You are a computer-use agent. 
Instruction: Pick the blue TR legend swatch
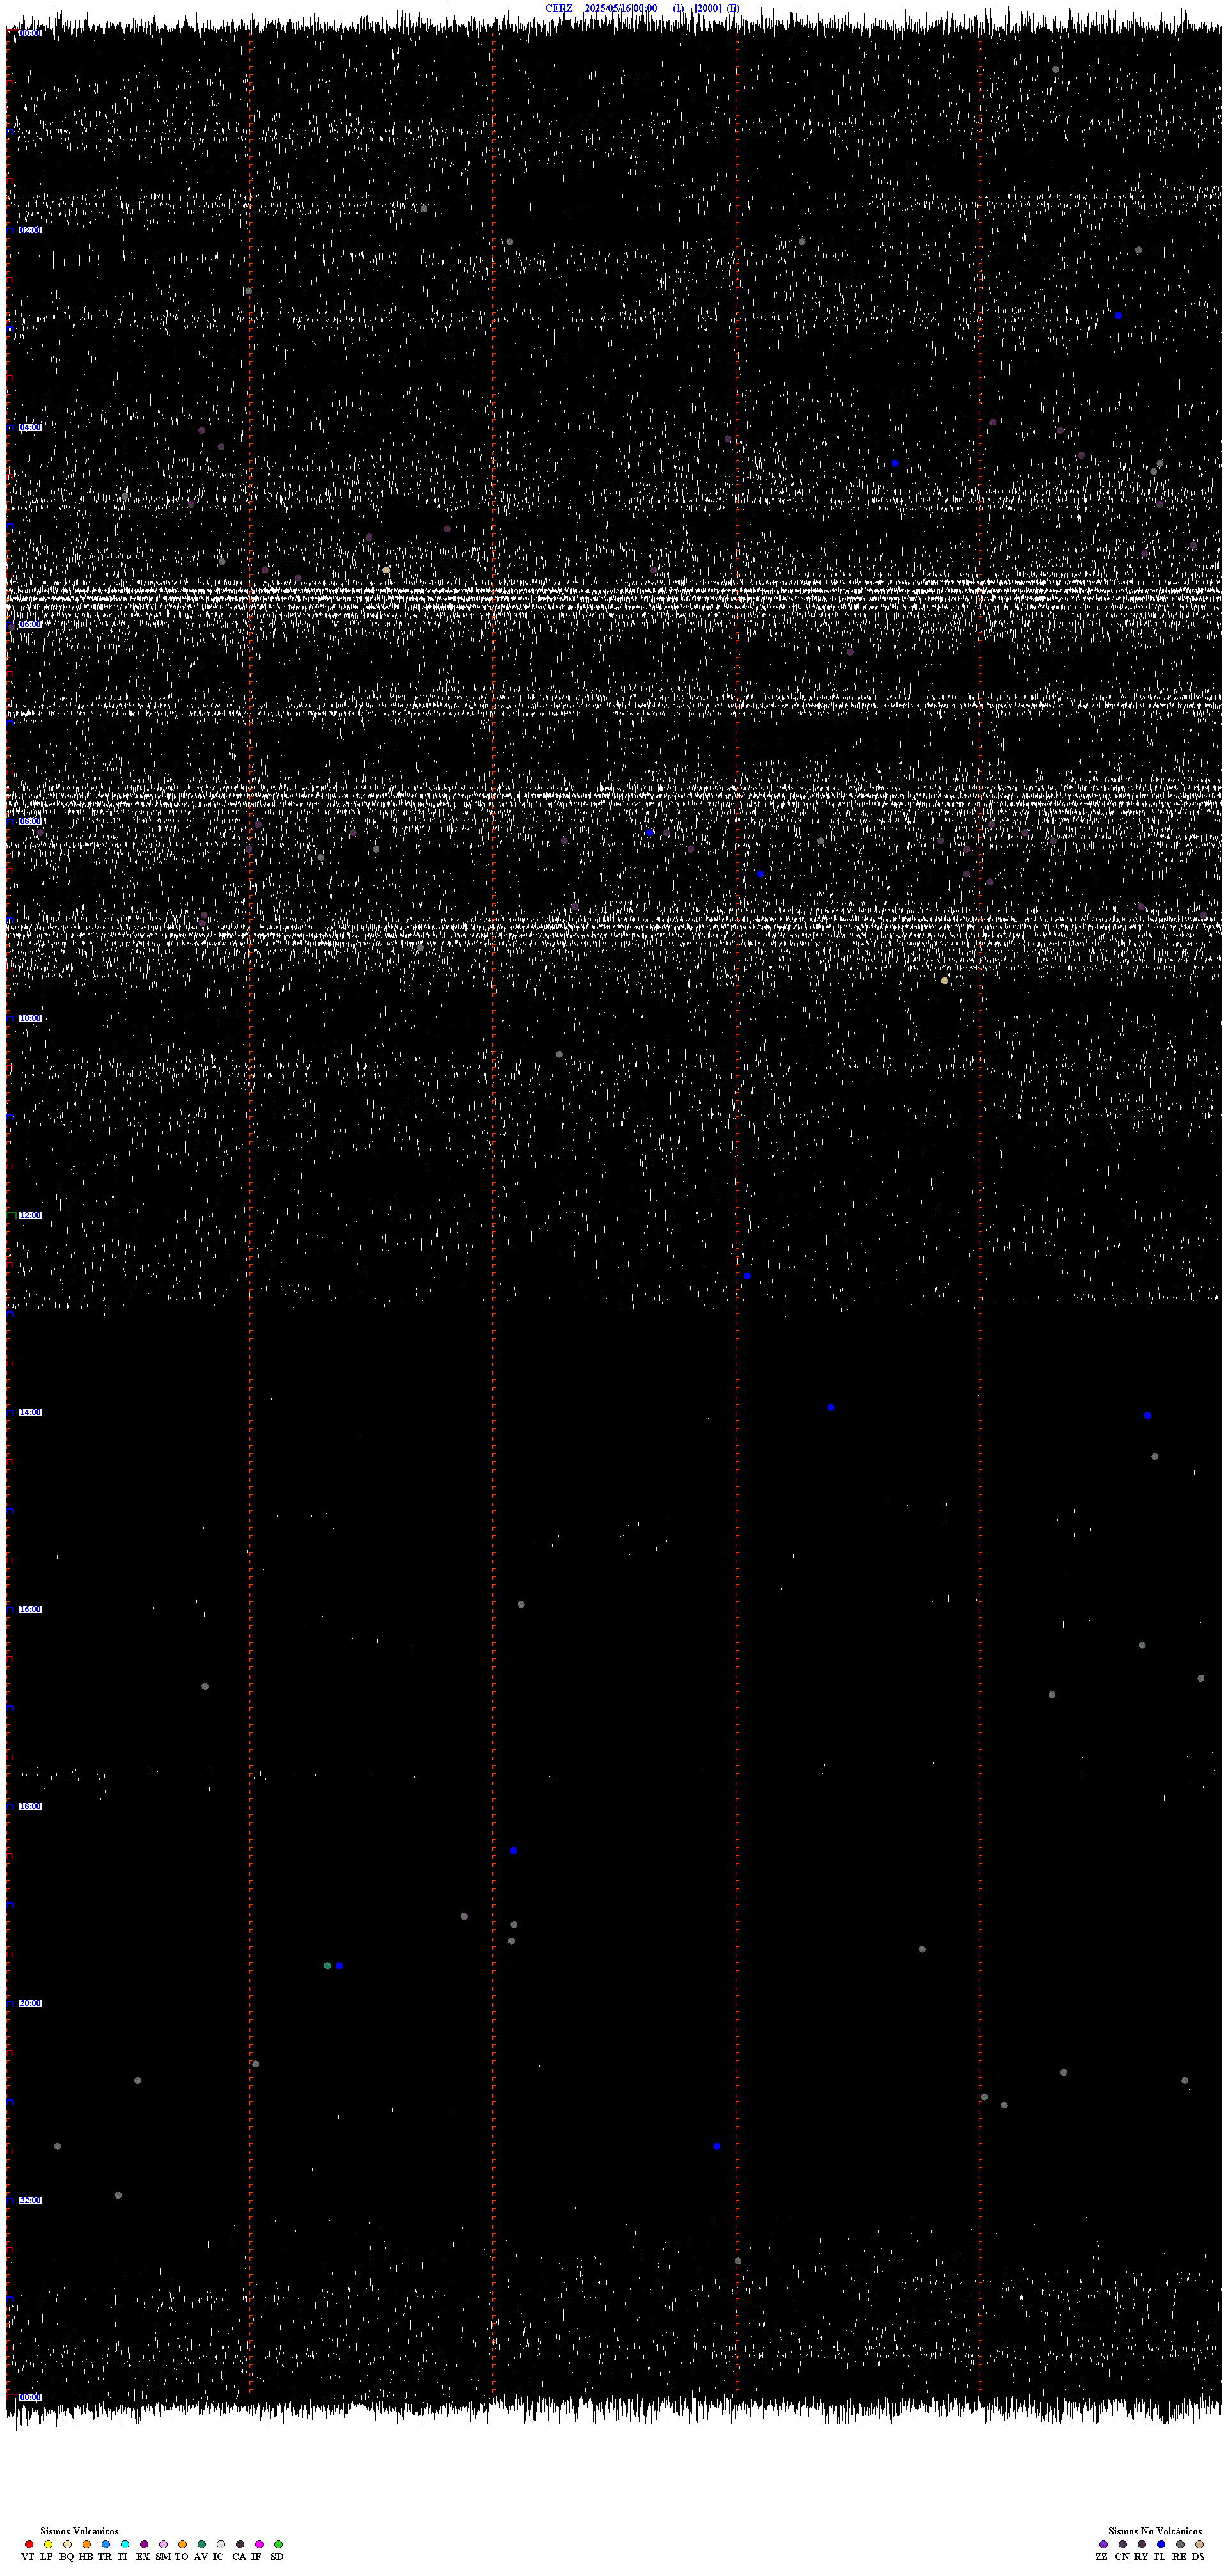point(106,2544)
